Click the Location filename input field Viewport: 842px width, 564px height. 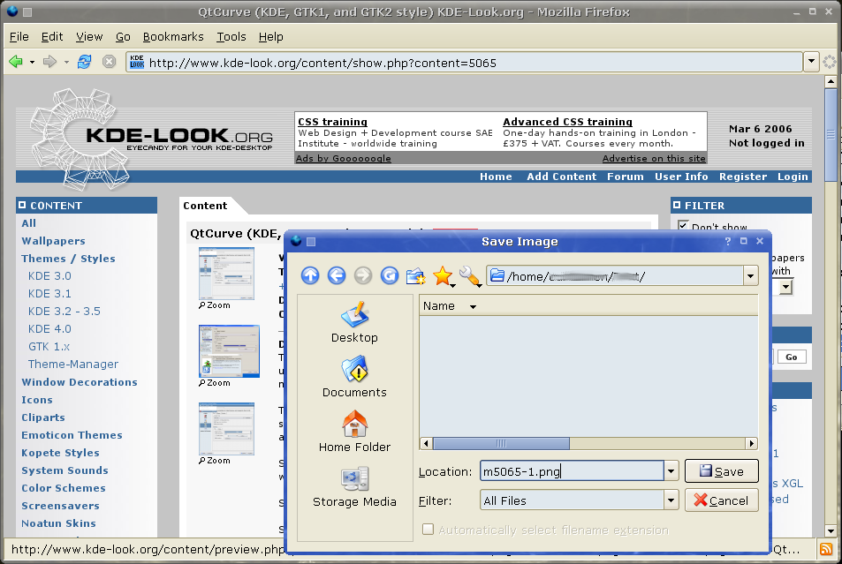pos(572,471)
